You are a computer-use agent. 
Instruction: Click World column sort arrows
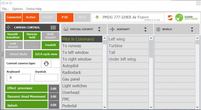(192, 29)
